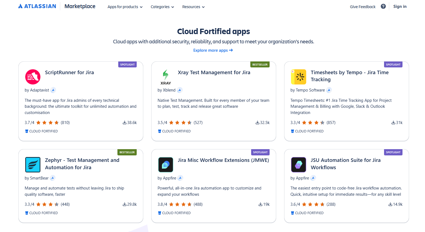Expand the Categories dropdown
This screenshot has height=232, width=425.
coord(162,7)
